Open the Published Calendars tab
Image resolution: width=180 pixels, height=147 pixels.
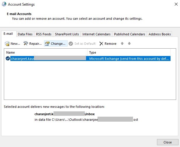pos(129,34)
